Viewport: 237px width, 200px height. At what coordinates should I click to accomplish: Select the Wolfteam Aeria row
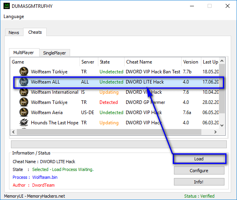coord(119,113)
